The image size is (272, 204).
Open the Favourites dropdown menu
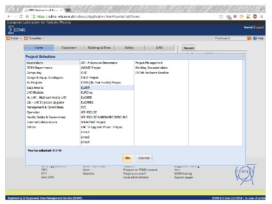[x=34, y=38]
